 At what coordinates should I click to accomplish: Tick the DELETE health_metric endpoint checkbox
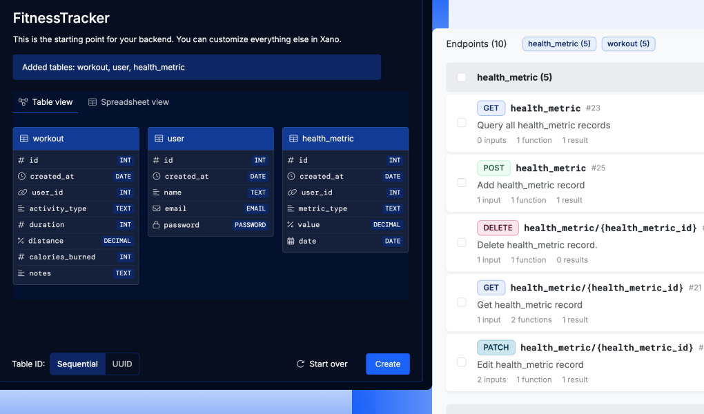(x=462, y=242)
